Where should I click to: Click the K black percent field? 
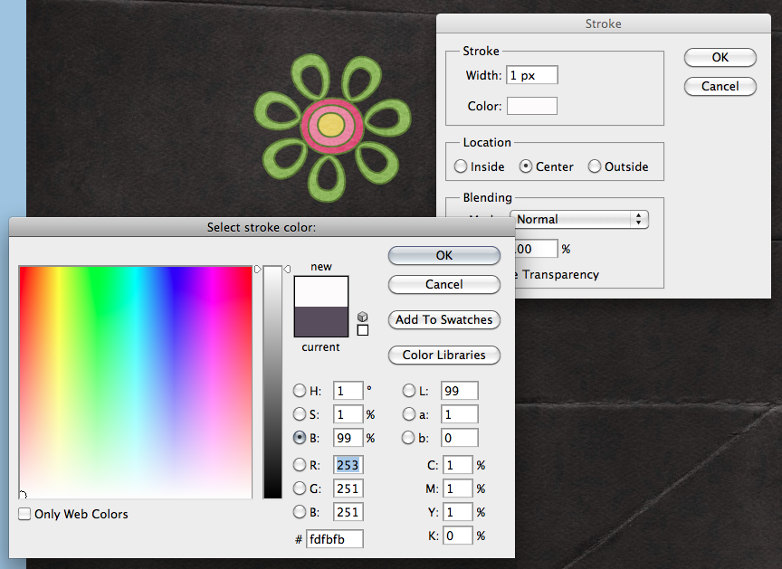point(457,536)
